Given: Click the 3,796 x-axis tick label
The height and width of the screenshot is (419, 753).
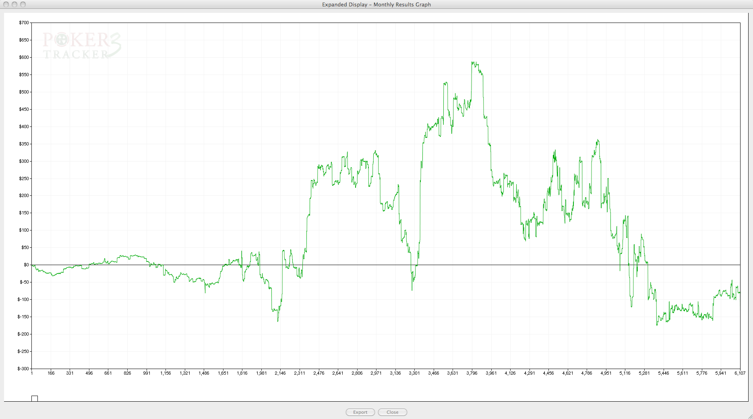Looking at the screenshot, I should (472, 373).
